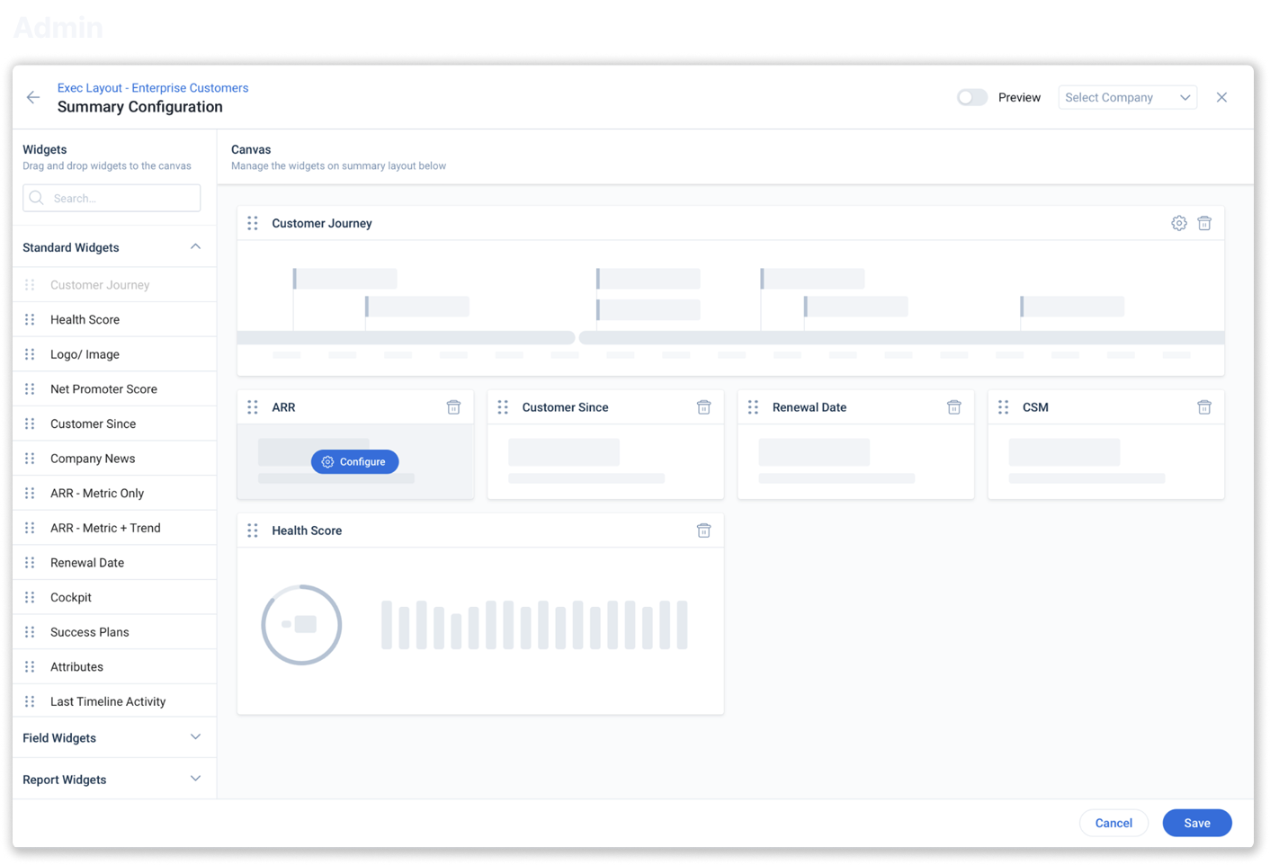Delete the Customer Since widget

[703, 407]
